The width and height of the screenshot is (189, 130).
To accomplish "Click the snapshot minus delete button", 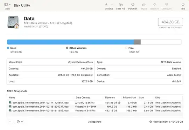I will coord(10,122).
